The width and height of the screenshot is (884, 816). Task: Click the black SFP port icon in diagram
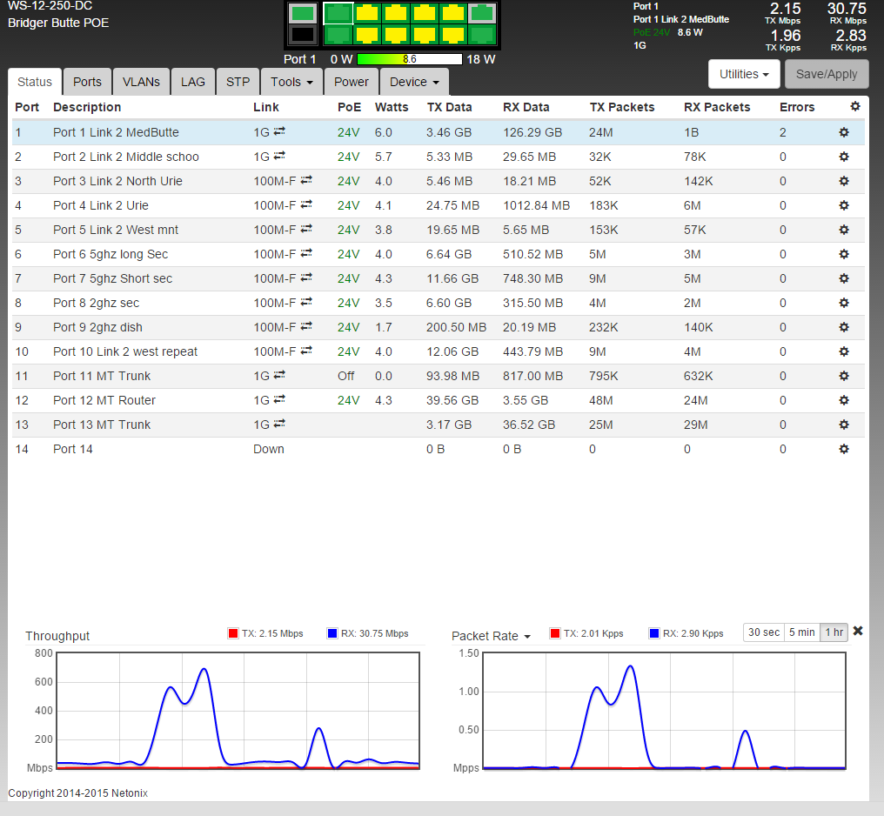(x=302, y=35)
